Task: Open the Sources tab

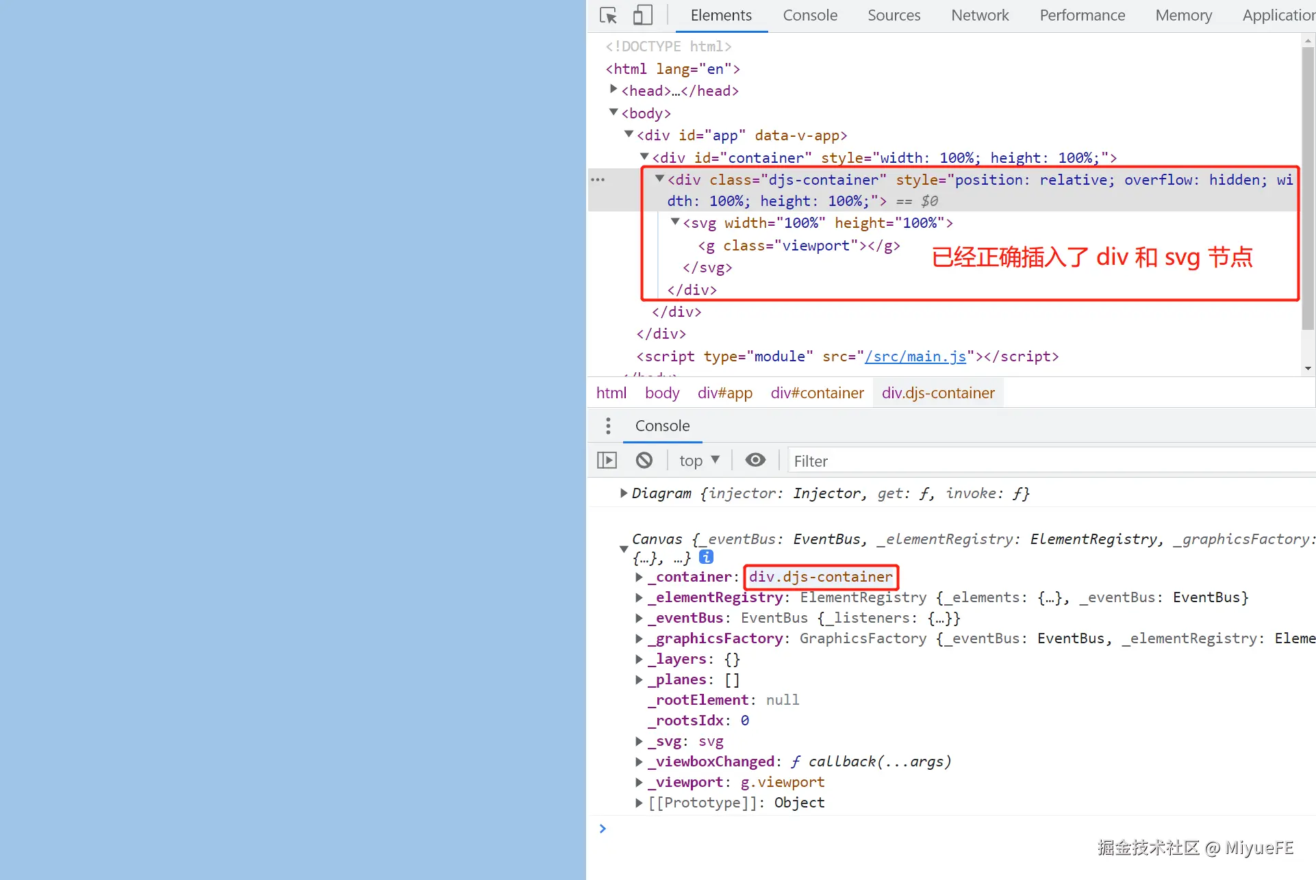Action: tap(894, 15)
